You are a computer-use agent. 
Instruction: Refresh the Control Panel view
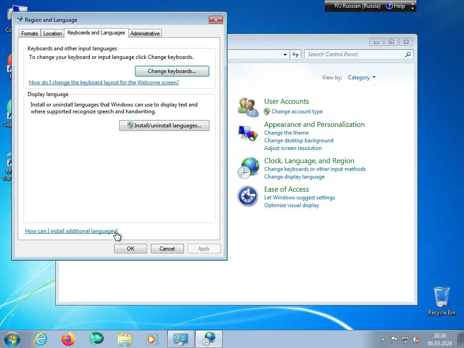pyautogui.click(x=295, y=54)
